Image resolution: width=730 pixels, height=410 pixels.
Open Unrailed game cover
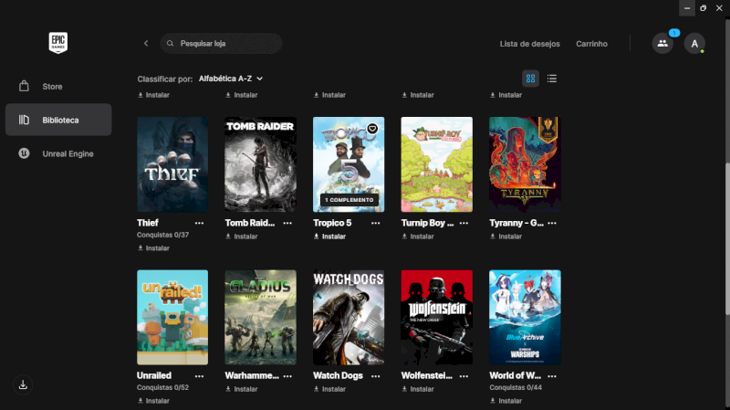point(172,317)
